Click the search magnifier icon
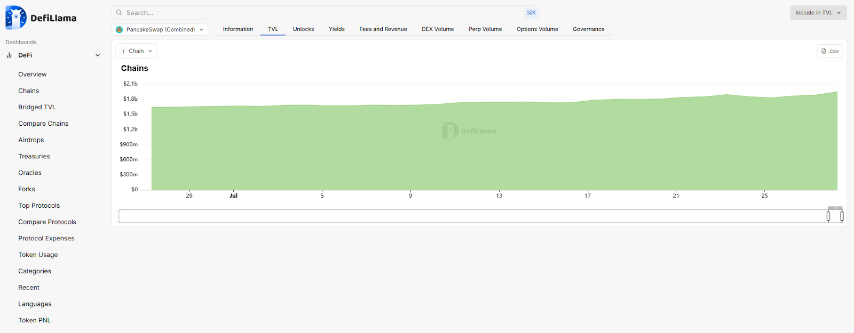 click(119, 13)
